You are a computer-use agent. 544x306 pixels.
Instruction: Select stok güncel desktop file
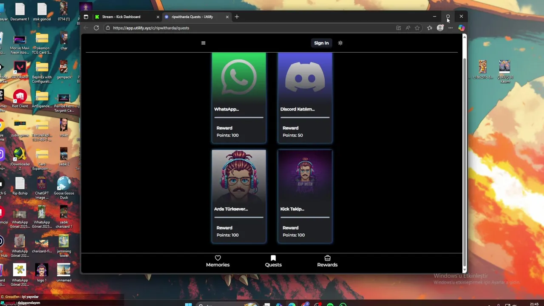click(42, 12)
